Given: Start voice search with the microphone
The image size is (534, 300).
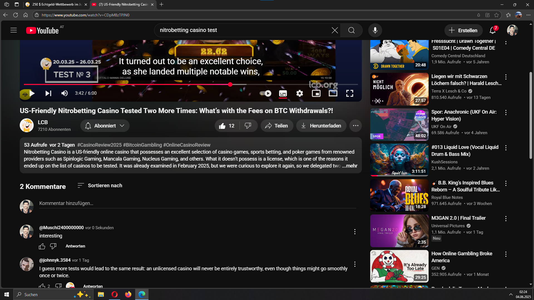Looking at the screenshot, I should tap(375, 30).
